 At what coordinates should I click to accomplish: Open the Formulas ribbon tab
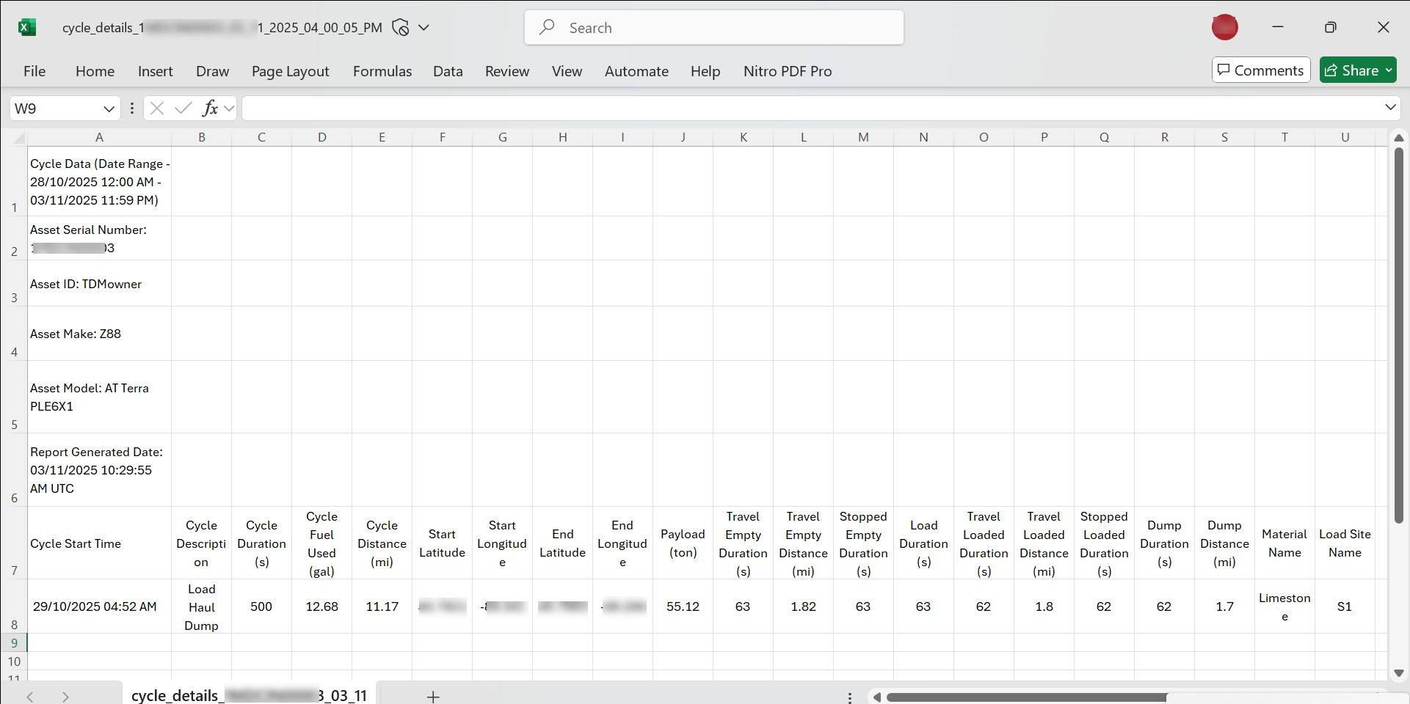382,71
